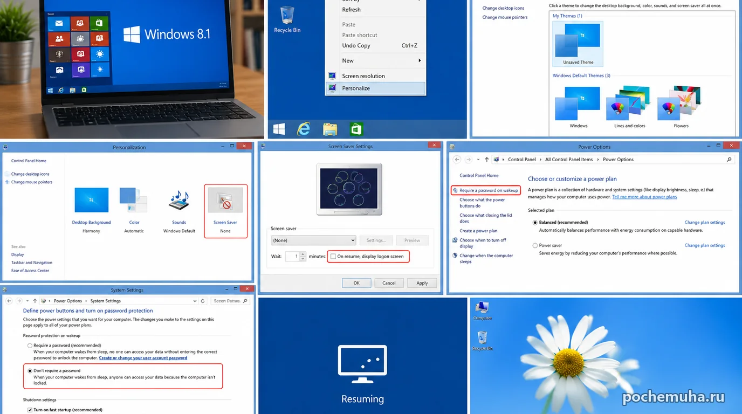Screen dimensions: 742x414
Task: Click OK in Screen Saver Settings
Action: click(356, 283)
